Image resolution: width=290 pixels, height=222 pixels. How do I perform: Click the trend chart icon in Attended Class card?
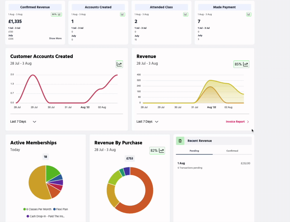pyautogui.click(x=186, y=14)
